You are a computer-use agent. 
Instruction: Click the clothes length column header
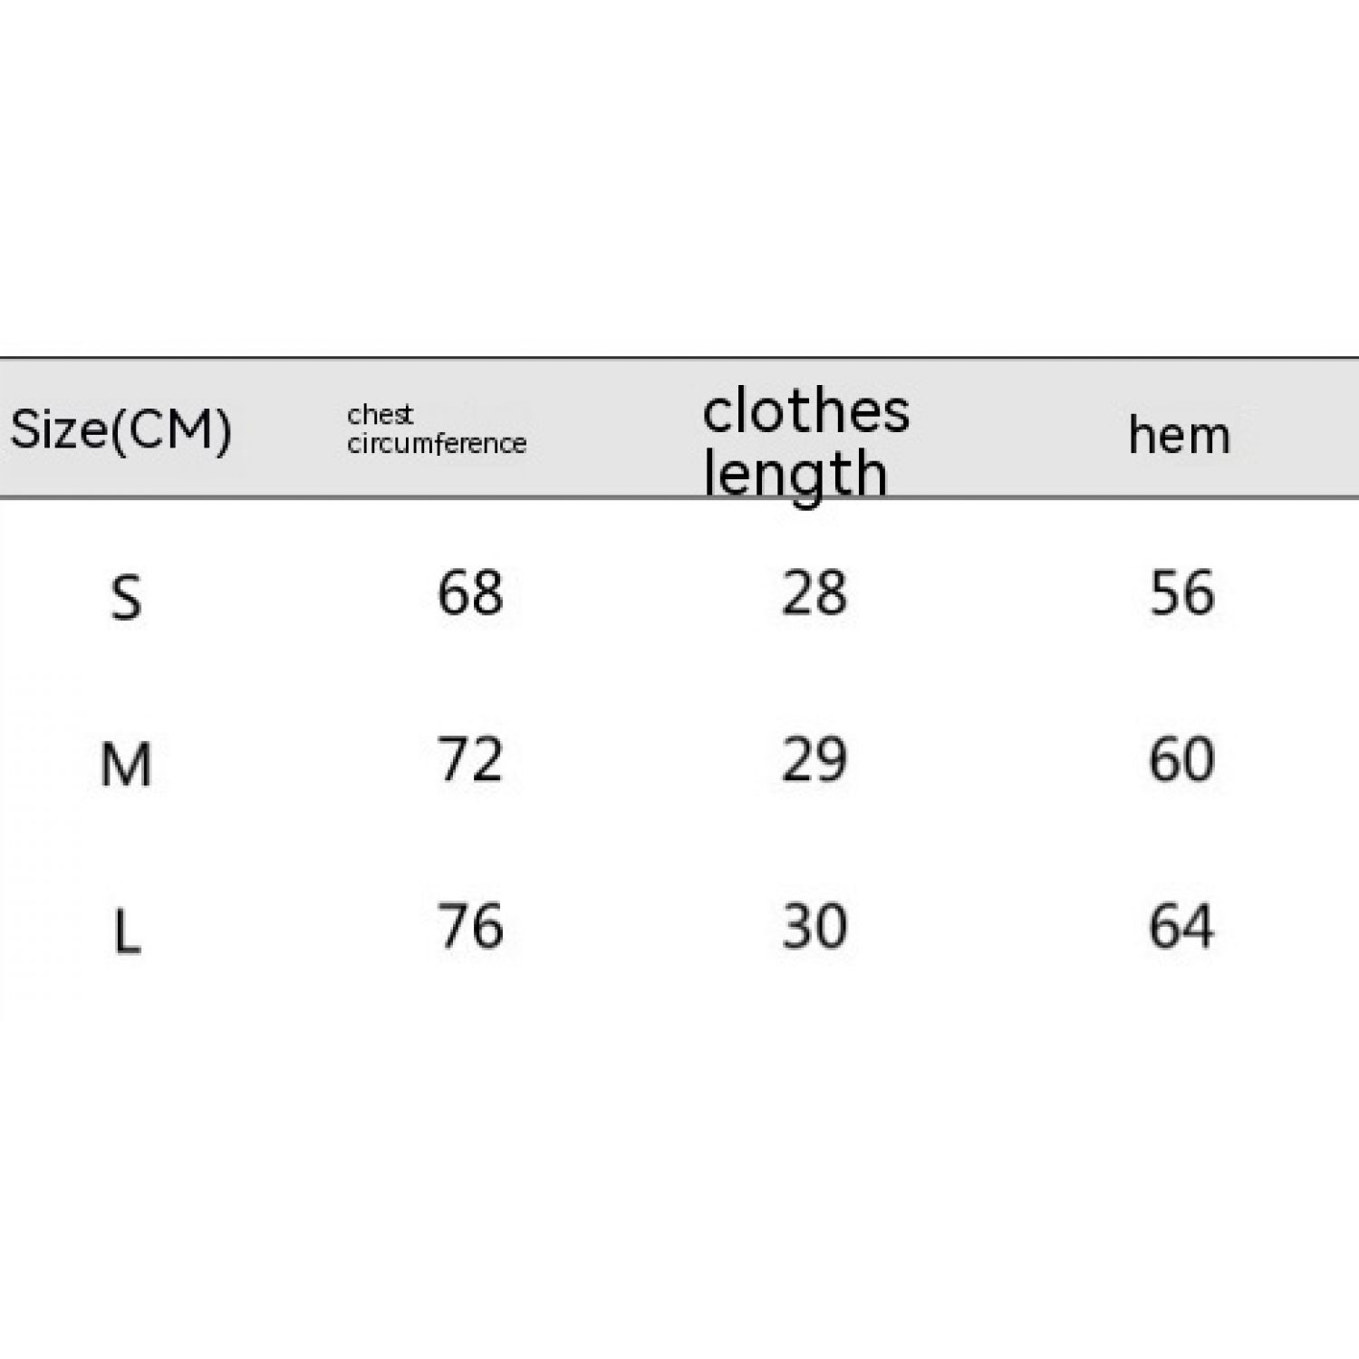[x=805, y=442]
